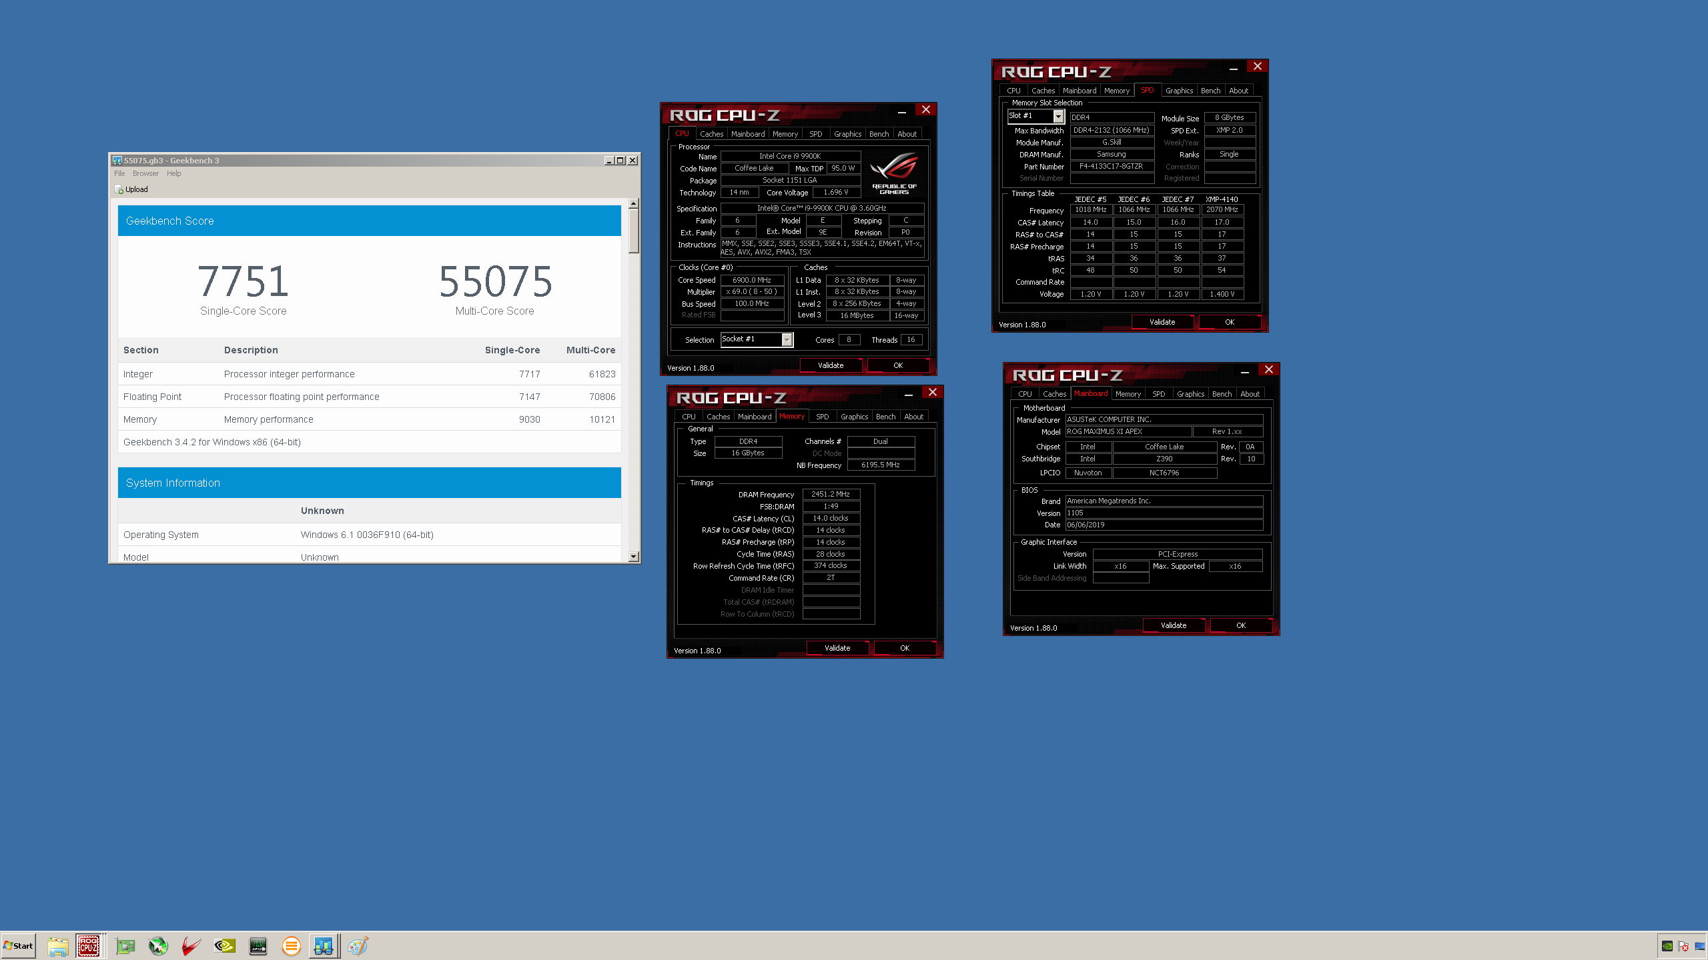Maximize the Geekbench 3 window
The image size is (1708, 960).
[620, 160]
